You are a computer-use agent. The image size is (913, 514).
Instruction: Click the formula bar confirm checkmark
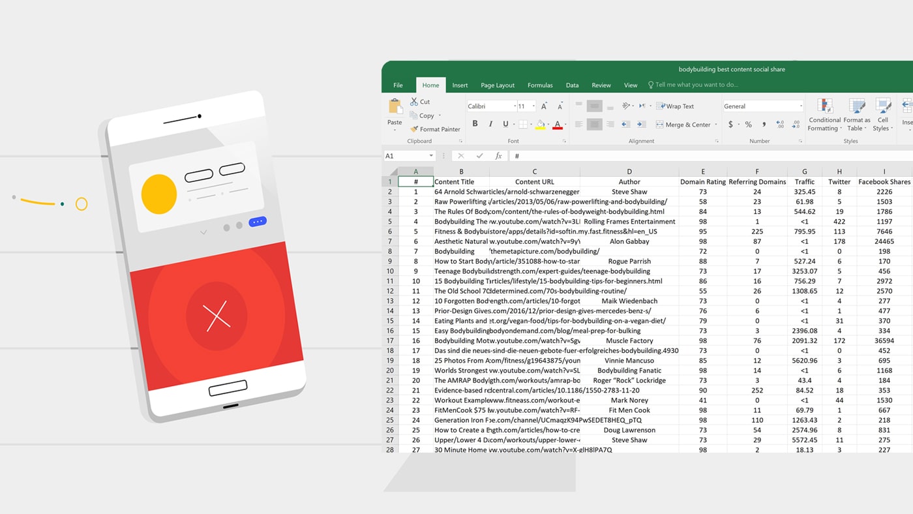(480, 156)
